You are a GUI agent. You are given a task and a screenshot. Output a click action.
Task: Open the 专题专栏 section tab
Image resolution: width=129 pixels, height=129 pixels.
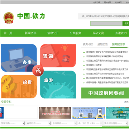6,102
